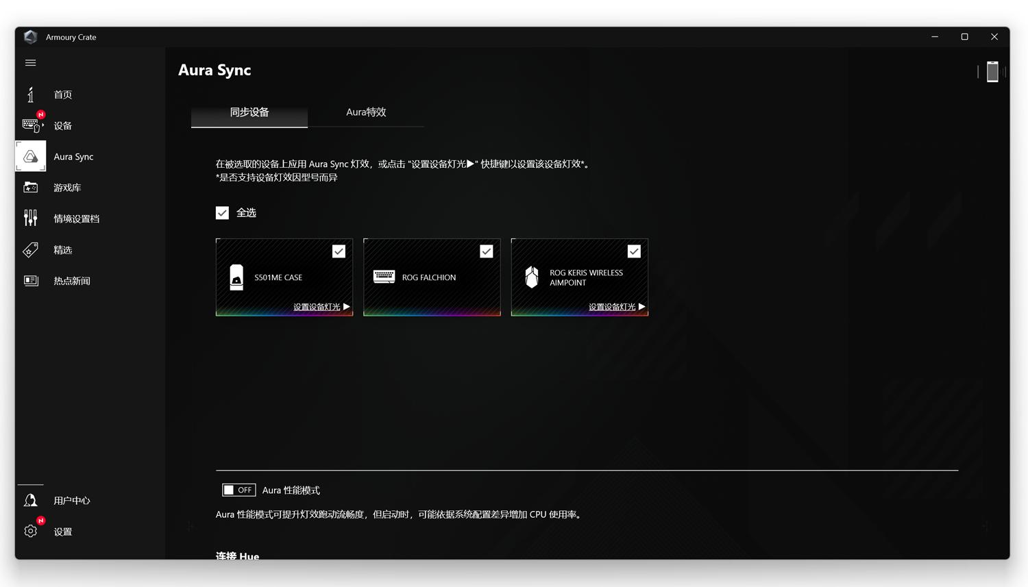This screenshot has height=587, width=1028.
Task: Open the 热点新闻 (News) section
Action: click(x=71, y=281)
